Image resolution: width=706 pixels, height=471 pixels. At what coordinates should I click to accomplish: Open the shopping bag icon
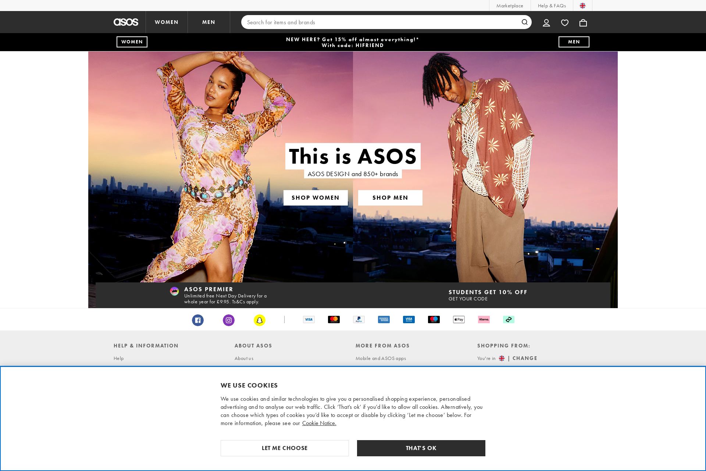[x=583, y=23]
